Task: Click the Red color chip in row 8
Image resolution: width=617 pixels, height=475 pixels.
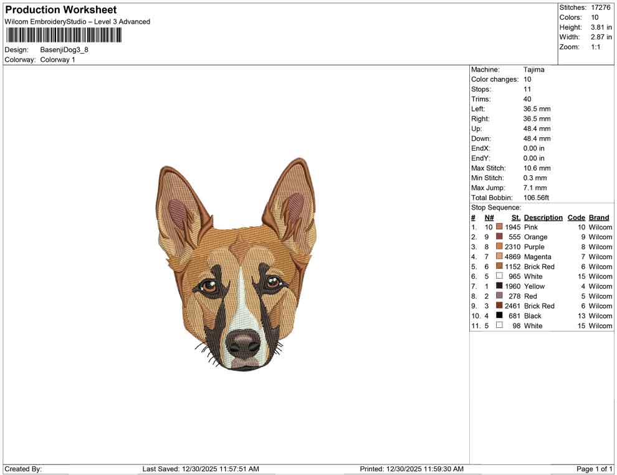Action: (499, 296)
